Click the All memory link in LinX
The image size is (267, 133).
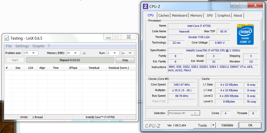[x=84, y=53]
